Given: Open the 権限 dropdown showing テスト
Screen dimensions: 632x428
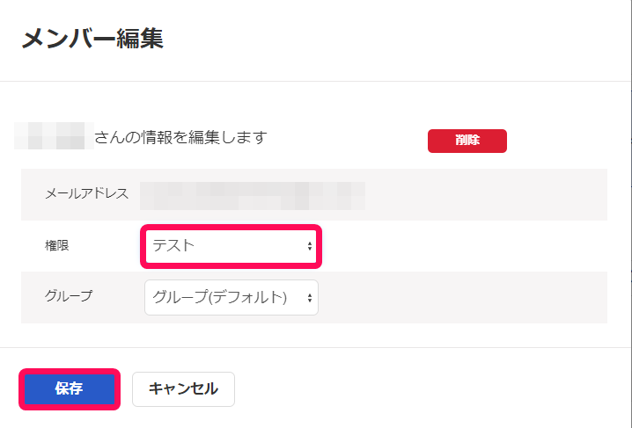Looking at the screenshot, I should click(x=231, y=246).
